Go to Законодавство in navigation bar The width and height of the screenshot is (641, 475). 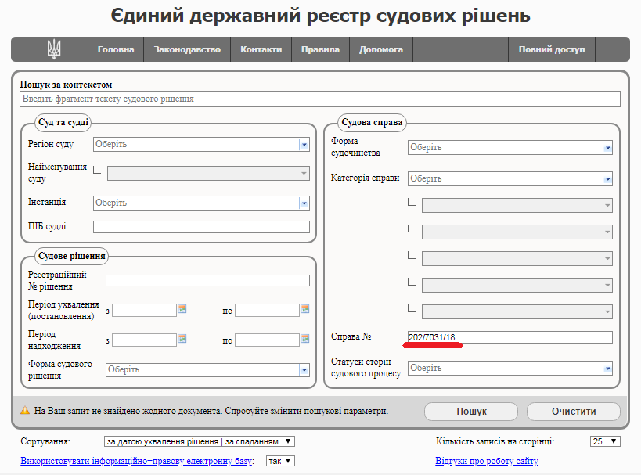pos(187,49)
